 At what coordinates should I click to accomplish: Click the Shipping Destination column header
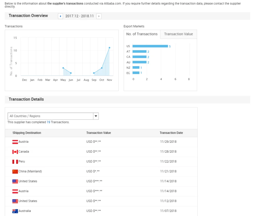27,133
